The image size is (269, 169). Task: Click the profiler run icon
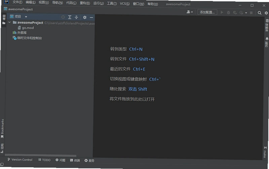point(241,13)
